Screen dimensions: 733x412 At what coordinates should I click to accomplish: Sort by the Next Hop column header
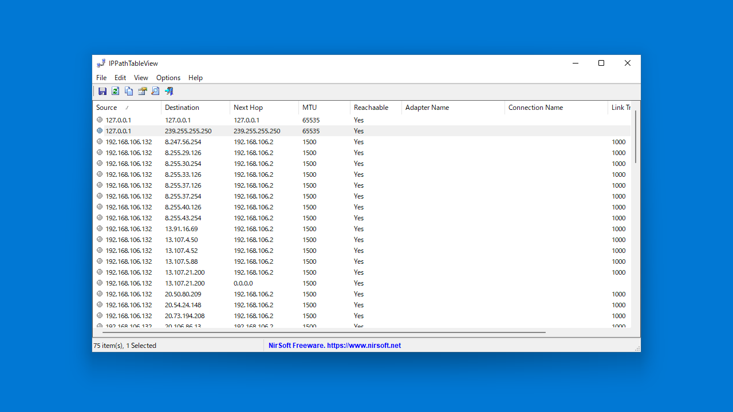pyautogui.click(x=265, y=108)
